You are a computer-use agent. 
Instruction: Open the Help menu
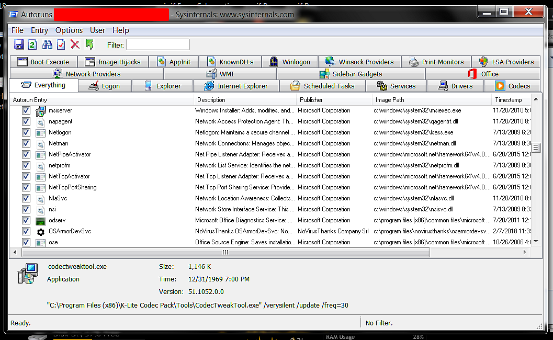pos(121,30)
